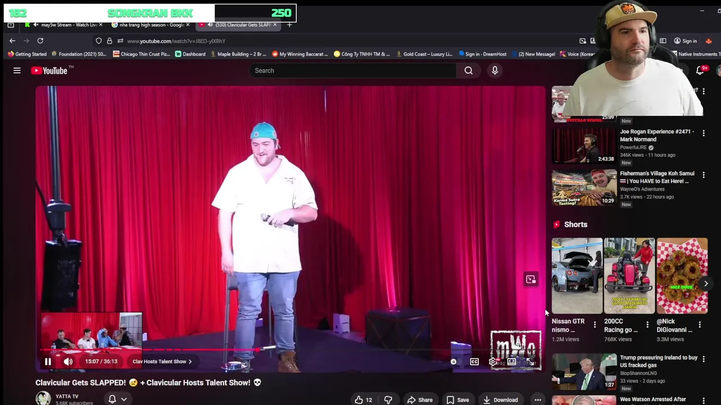Open YATTA TV channel link
This screenshot has width=721, height=405.
point(67,397)
